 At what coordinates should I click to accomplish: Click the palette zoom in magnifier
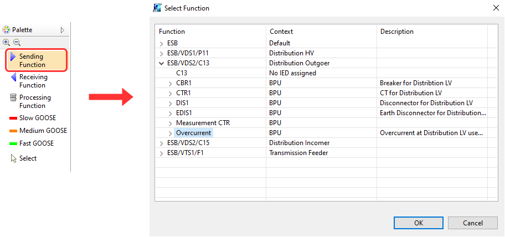7,42
